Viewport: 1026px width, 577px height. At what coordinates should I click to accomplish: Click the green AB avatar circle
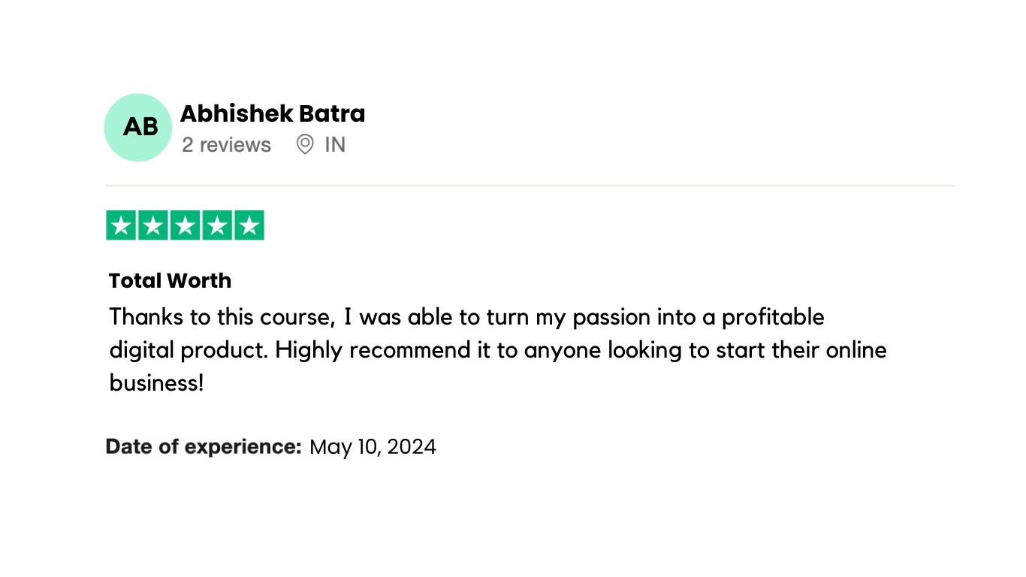click(138, 128)
